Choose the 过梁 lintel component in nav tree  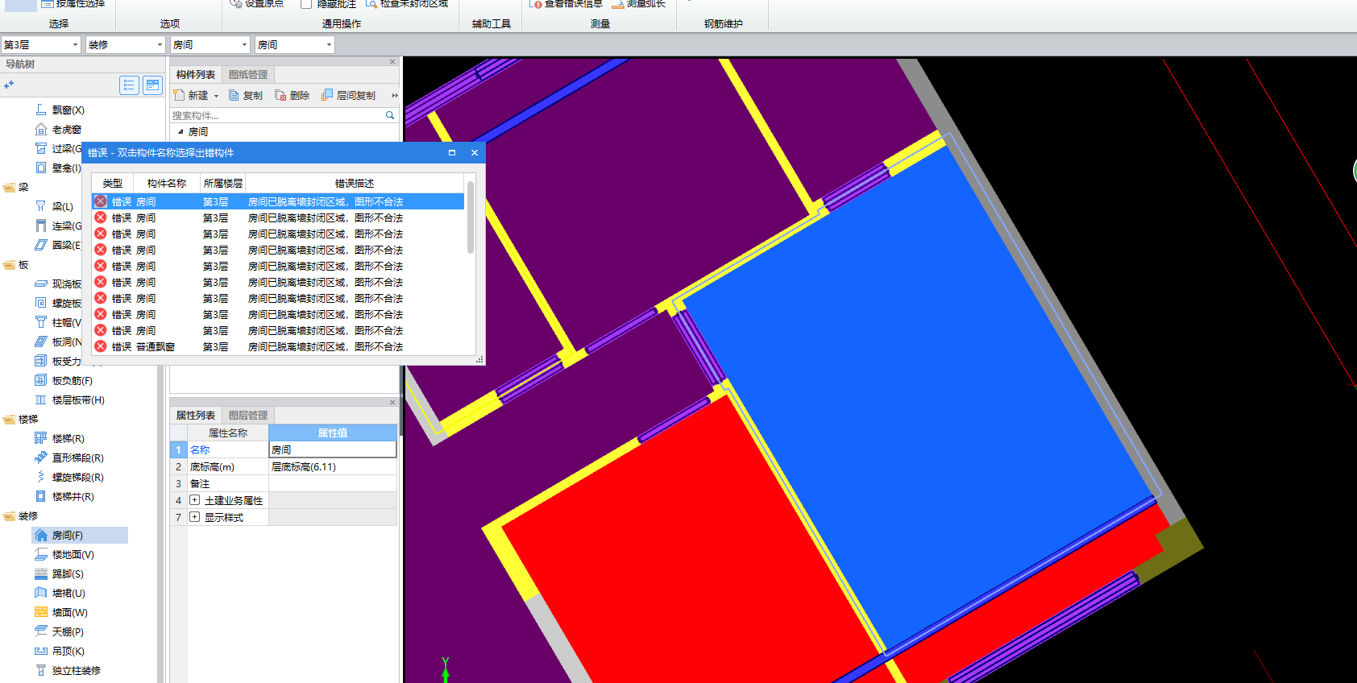(x=58, y=148)
